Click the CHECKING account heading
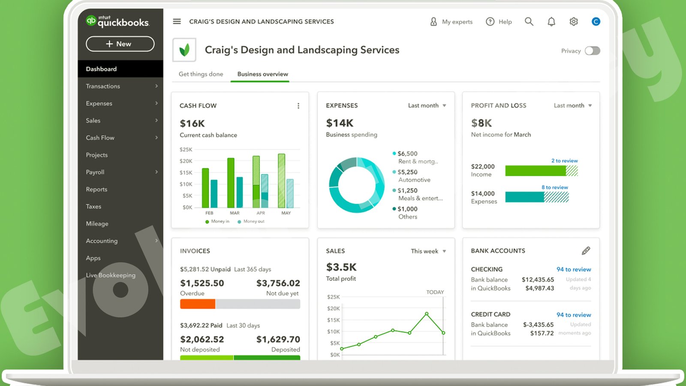686x386 pixels. click(x=487, y=269)
